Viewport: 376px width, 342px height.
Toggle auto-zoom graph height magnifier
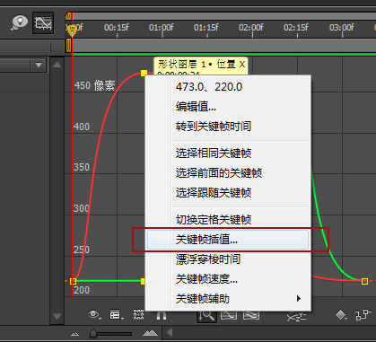tap(206, 316)
